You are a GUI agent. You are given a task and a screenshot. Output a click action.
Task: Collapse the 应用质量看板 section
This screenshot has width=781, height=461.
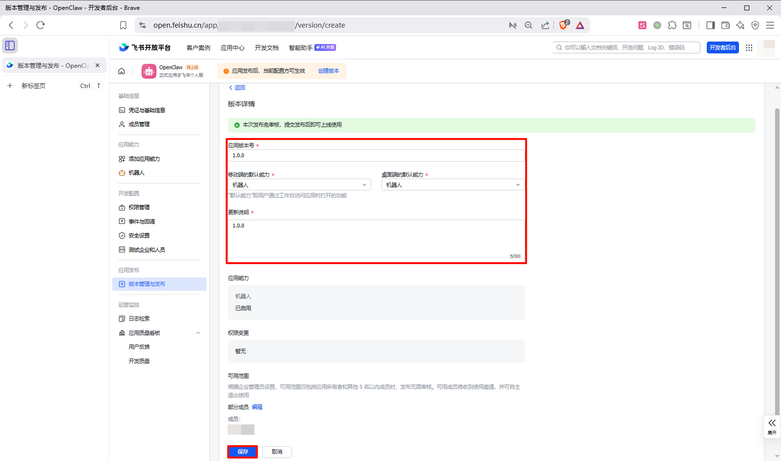pyautogui.click(x=198, y=333)
